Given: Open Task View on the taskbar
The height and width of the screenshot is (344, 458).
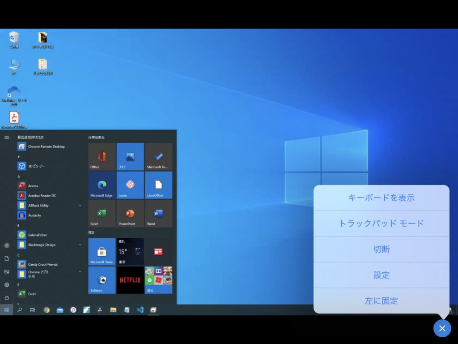Looking at the screenshot, I should click(x=33, y=310).
